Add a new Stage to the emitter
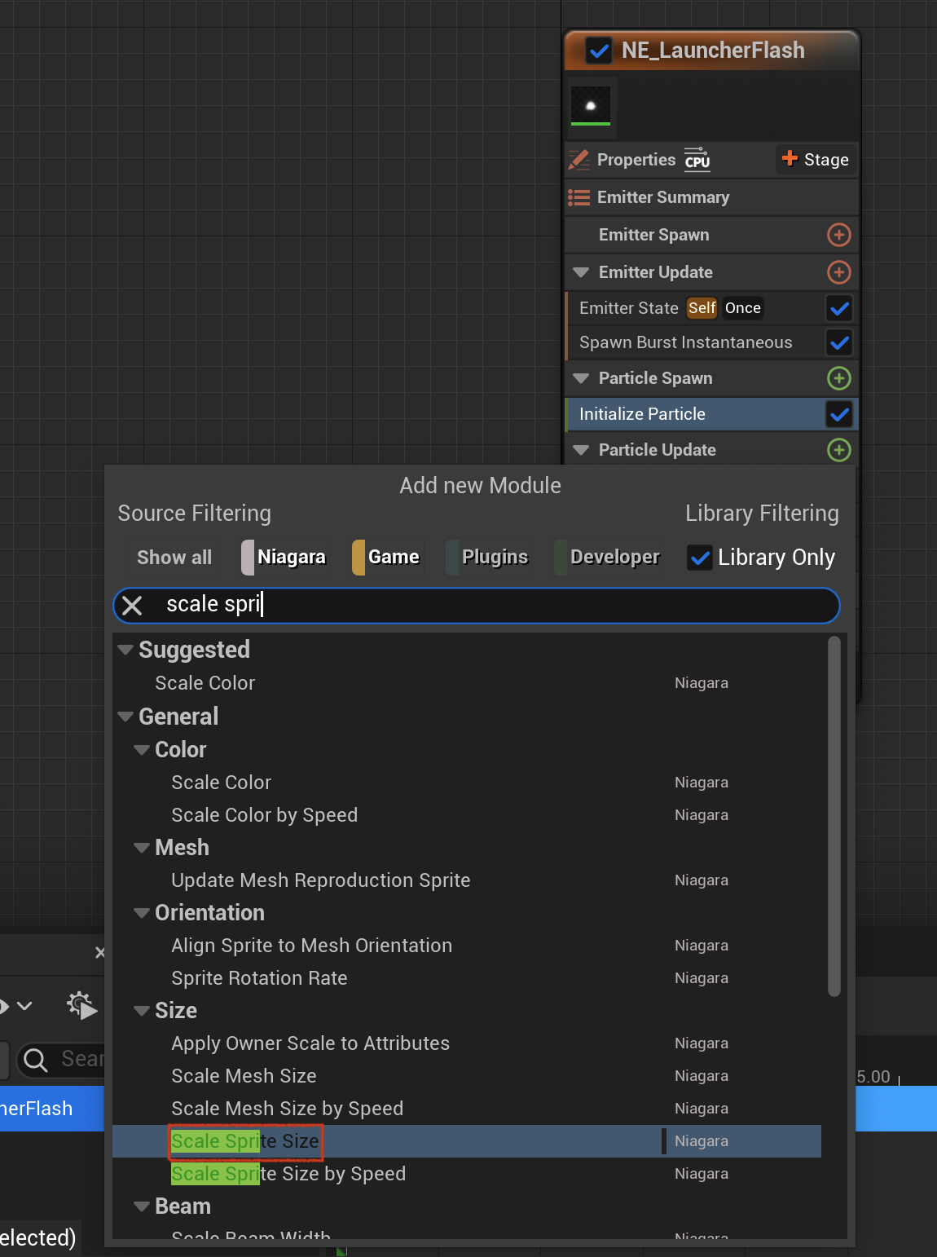937x1257 pixels. [815, 160]
